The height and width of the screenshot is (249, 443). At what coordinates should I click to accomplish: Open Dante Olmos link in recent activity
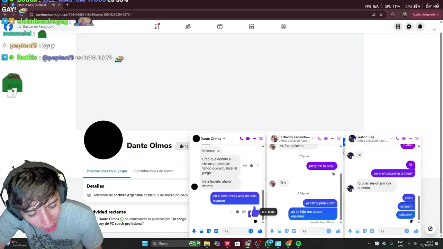coord(109,219)
